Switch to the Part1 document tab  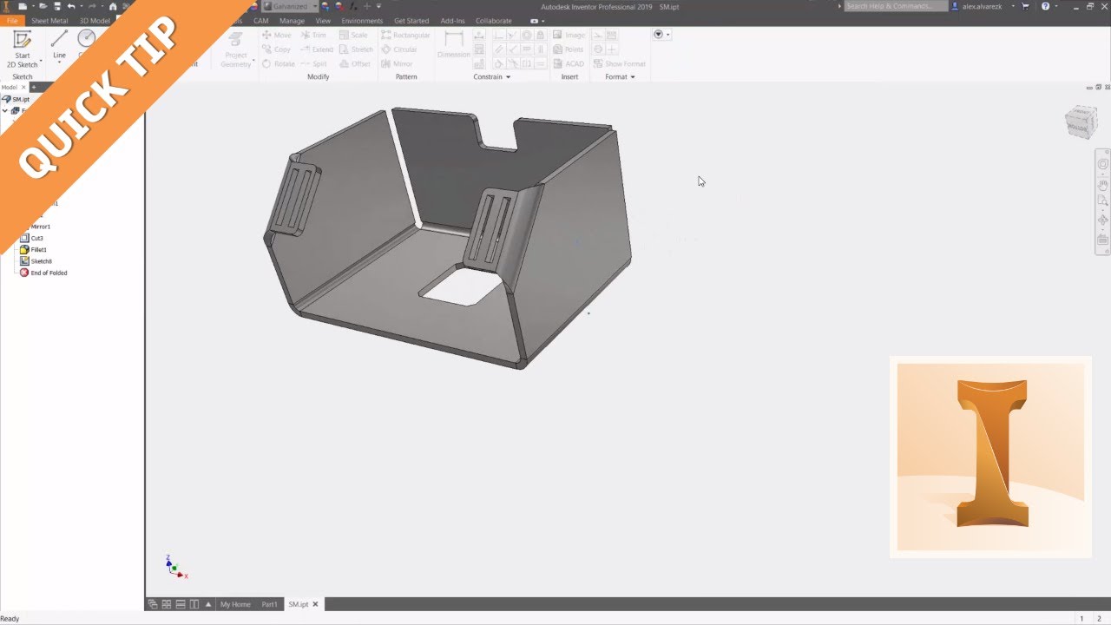tap(270, 604)
